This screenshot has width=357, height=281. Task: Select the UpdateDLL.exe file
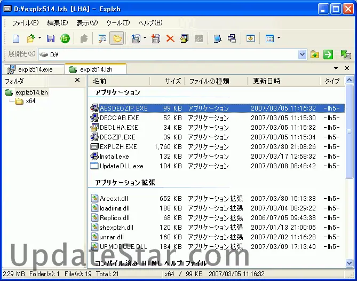[121, 166]
